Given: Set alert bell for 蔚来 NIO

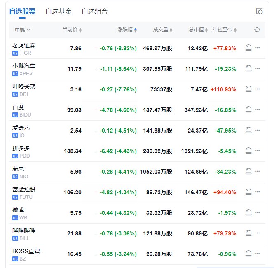Looking at the screenshot, I should (248, 171).
